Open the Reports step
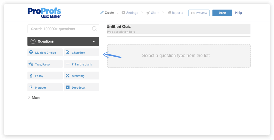The height and width of the screenshot is (140, 274). click(175, 13)
